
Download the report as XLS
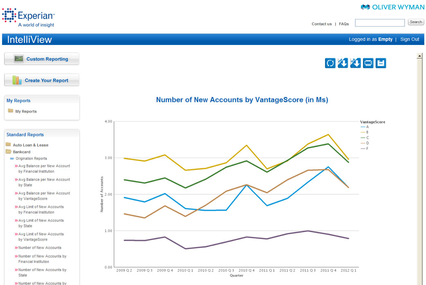[355, 63]
